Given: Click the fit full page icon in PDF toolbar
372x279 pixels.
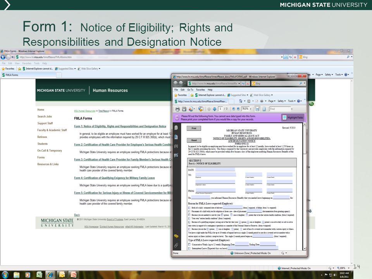Looking at the screenshot, I should point(264,109).
